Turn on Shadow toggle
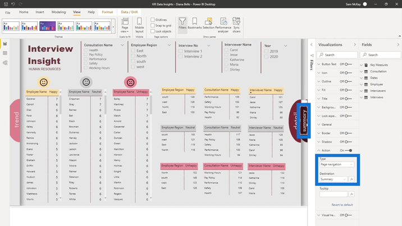Screen dimensions: 402x226 pos(348,142)
